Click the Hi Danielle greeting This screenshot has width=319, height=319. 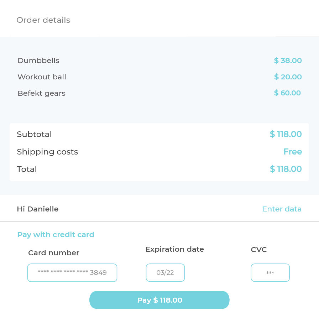click(x=38, y=209)
